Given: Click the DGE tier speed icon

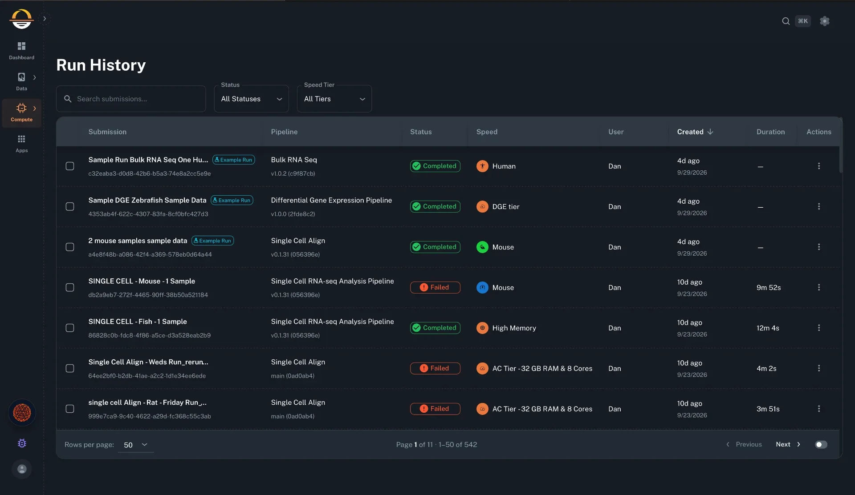Looking at the screenshot, I should click(x=482, y=206).
